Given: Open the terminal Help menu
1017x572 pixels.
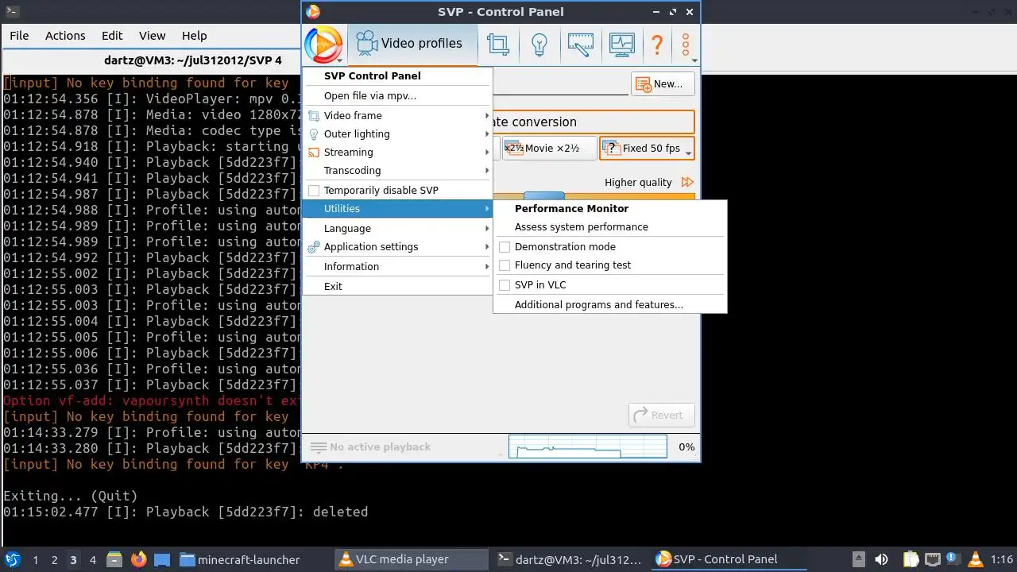Looking at the screenshot, I should point(194,36).
